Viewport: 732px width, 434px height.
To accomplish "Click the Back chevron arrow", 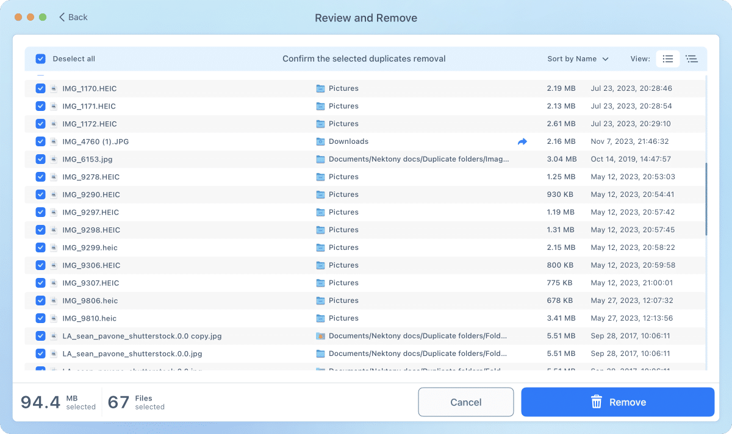I will coord(62,17).
